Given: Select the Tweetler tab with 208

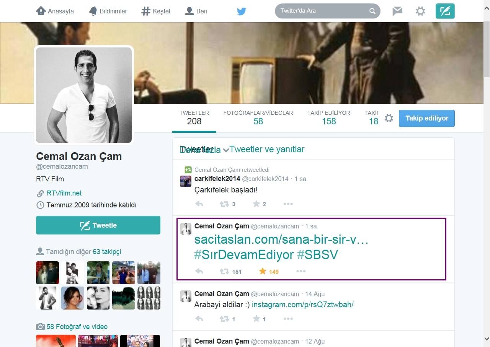Looking at the screenshot, I should (194, 118).
